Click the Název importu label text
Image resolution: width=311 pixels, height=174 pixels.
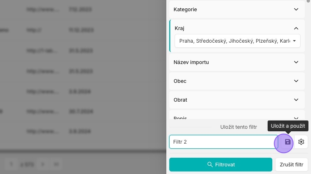pos(191,62)
